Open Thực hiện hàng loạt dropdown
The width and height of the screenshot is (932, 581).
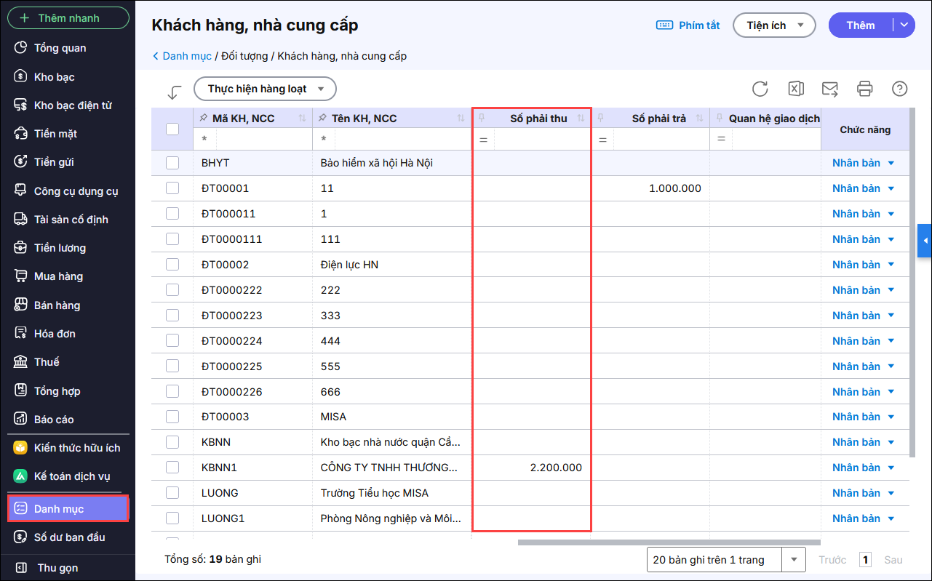265,89
